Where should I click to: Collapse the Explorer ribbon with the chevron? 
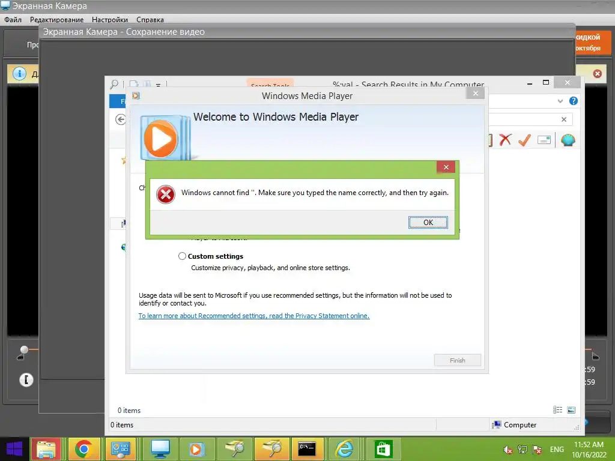point(560,101)
